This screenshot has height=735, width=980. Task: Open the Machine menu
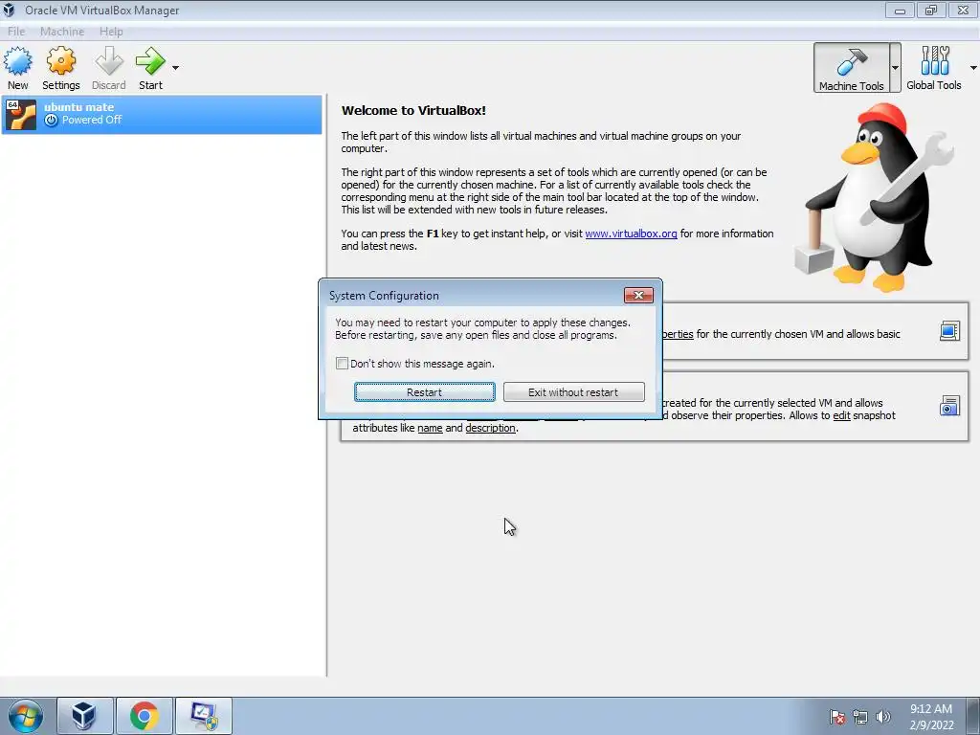coord(62,32)
